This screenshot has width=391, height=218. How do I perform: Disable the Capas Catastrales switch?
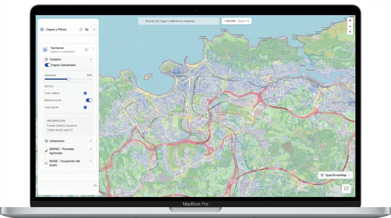click(x=48, y=65)
